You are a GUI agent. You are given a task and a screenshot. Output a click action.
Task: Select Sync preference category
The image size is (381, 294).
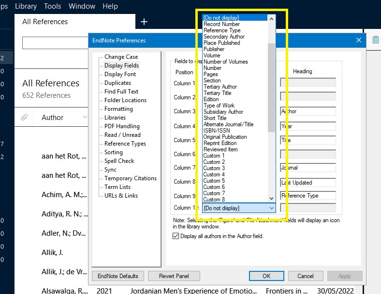coord(110,170)
